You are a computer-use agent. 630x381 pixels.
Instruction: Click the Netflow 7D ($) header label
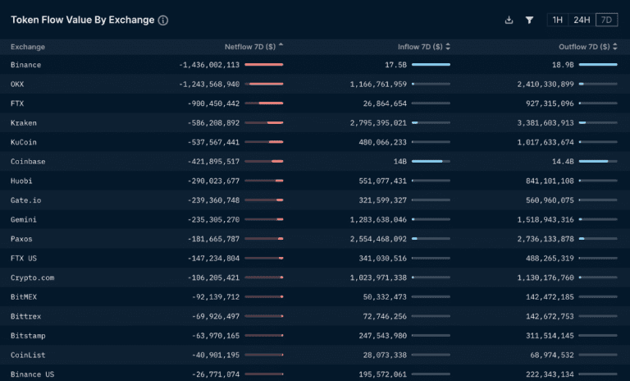250,47
